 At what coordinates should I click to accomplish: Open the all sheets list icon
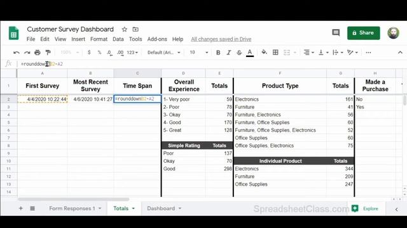[32, 208]
